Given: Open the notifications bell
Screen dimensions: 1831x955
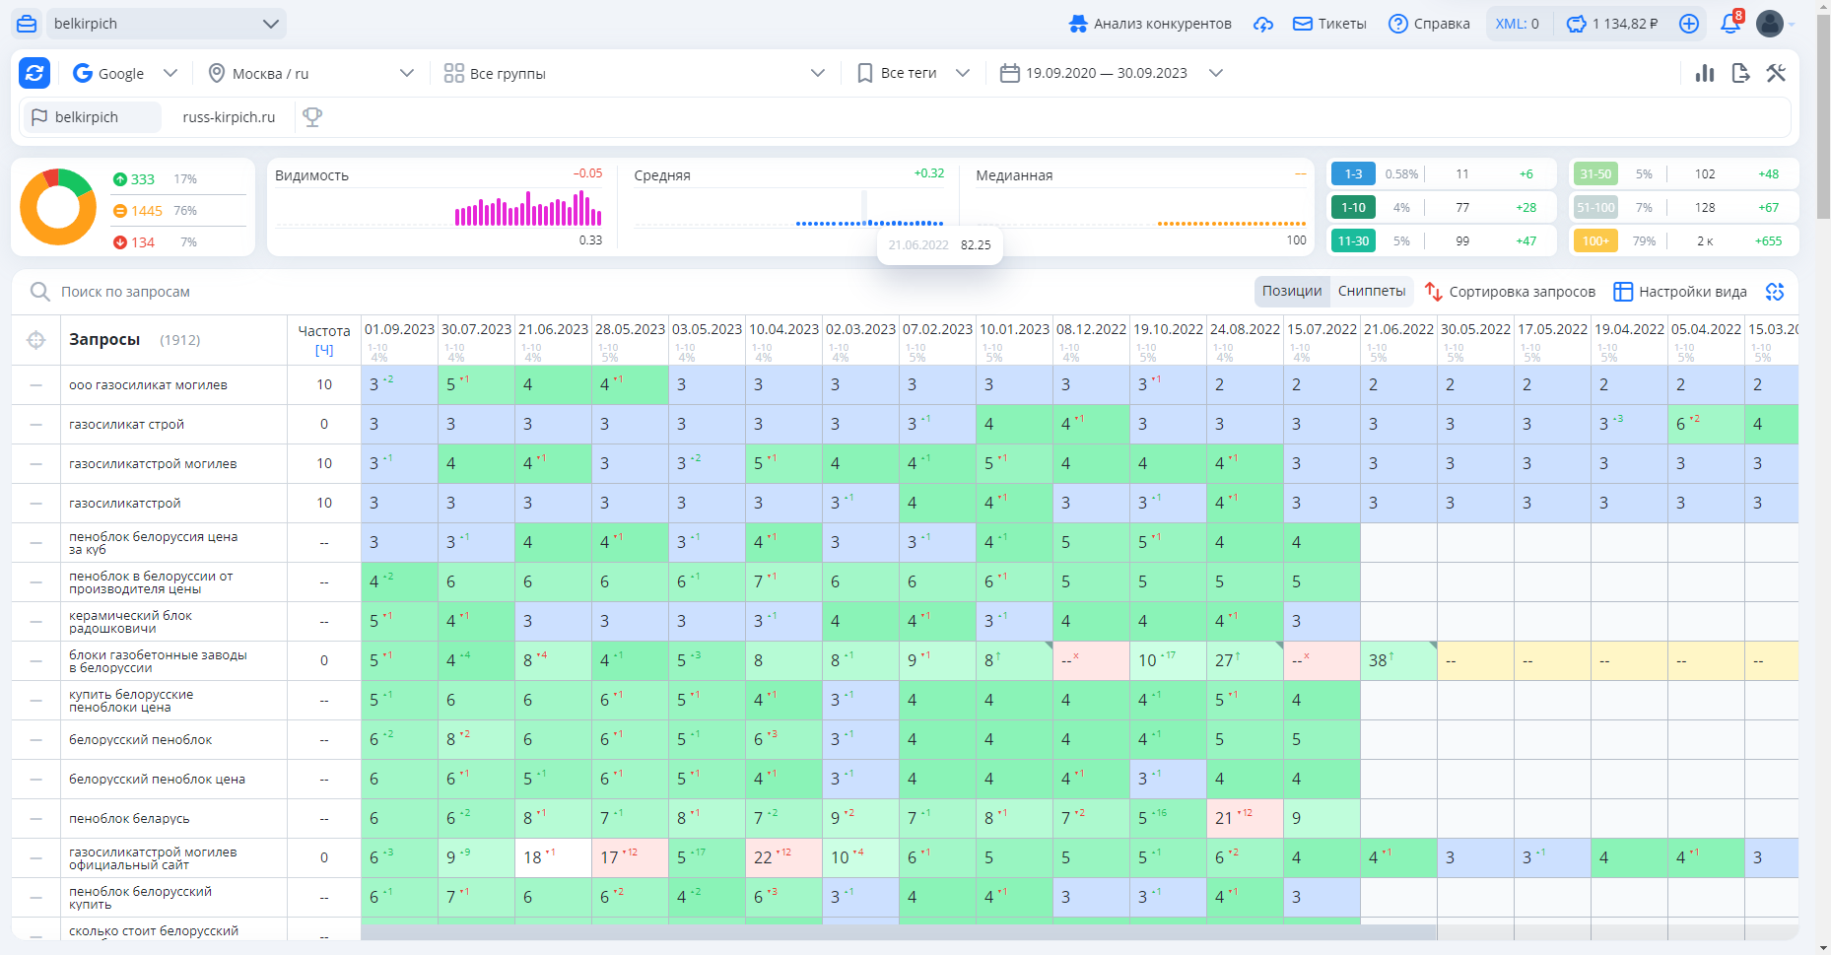Looking at the screenshot, I should click(x=1730, y=24).
